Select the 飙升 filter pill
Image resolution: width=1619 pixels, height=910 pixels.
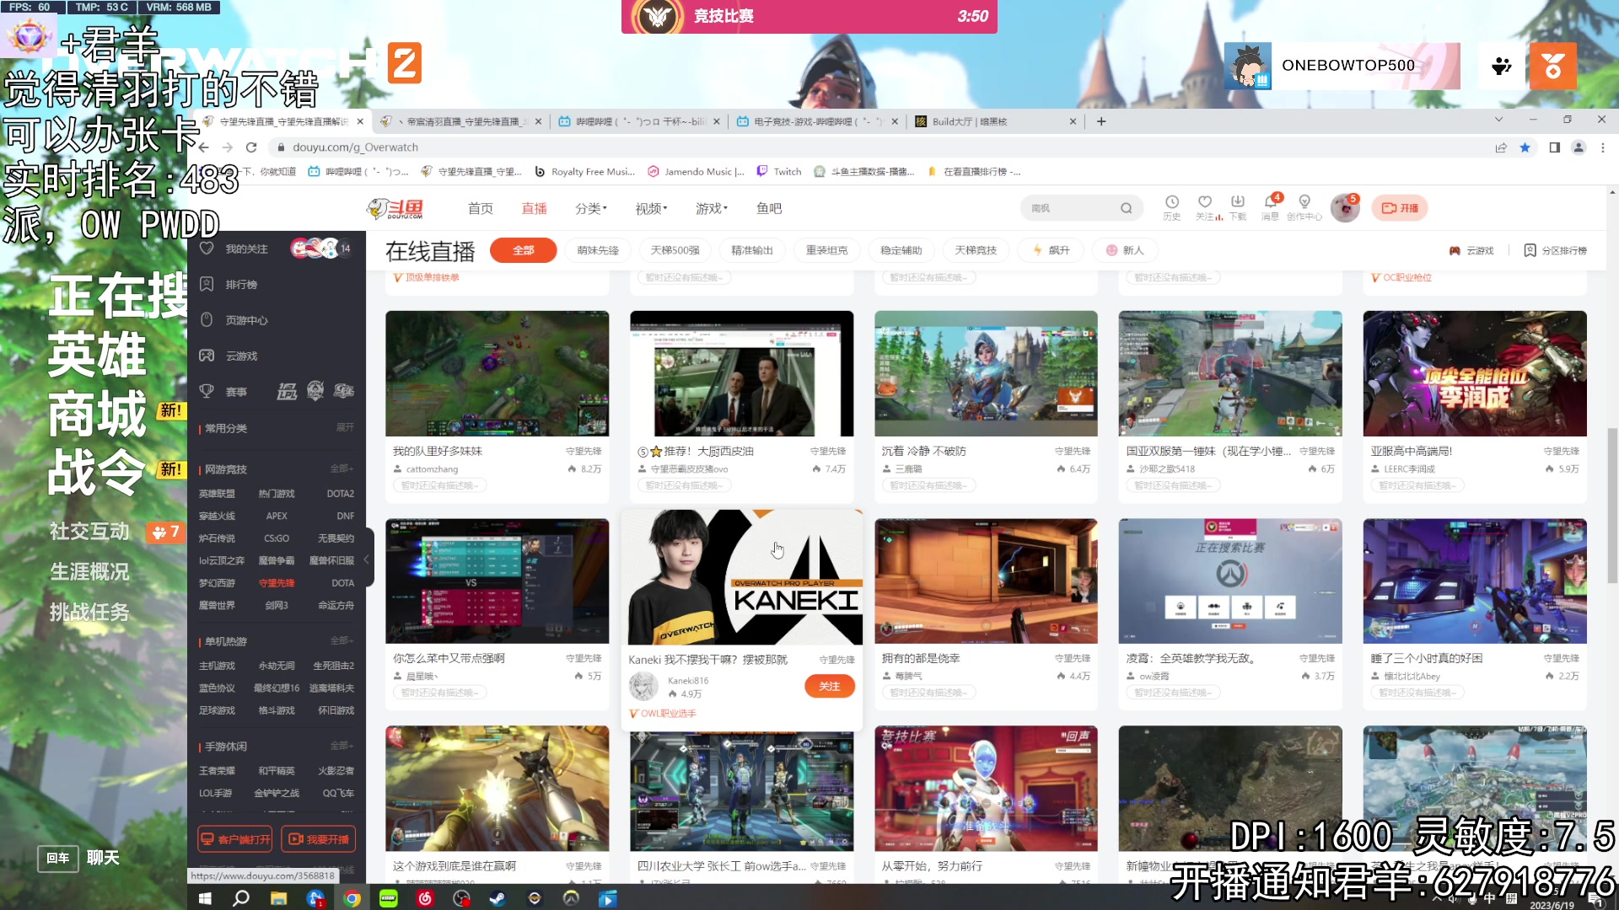click(1051, 250)
